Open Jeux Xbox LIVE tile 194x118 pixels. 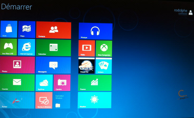click(8, 47)
